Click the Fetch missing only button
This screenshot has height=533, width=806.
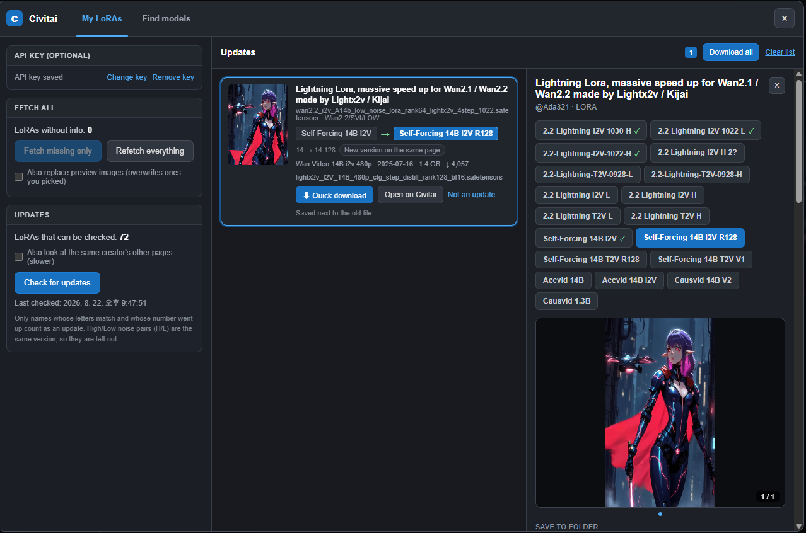58,151
